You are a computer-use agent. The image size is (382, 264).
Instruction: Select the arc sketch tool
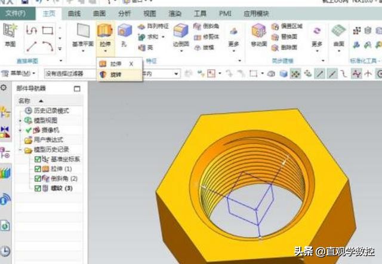click(48, 47)
